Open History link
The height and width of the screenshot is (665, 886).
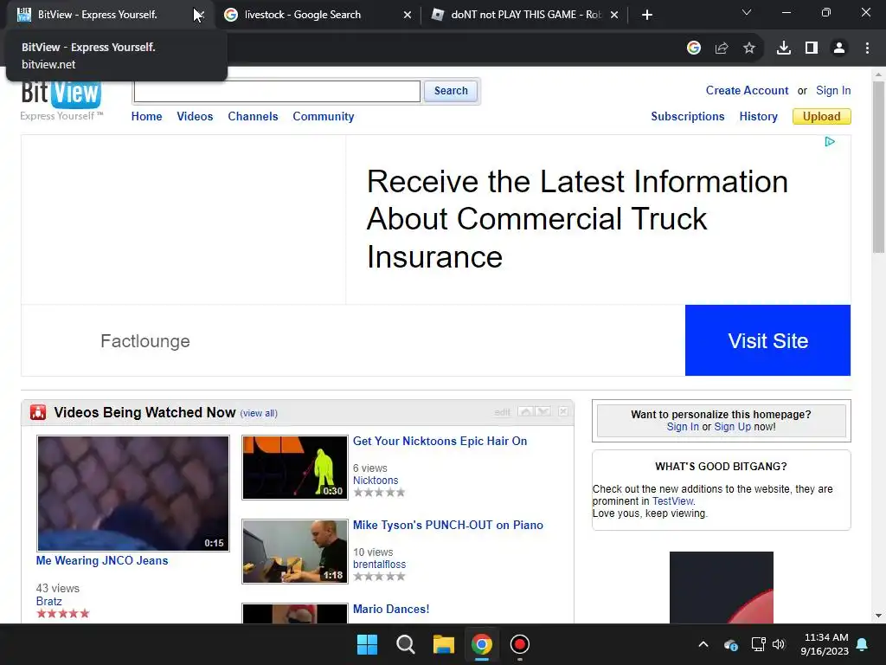758,117
